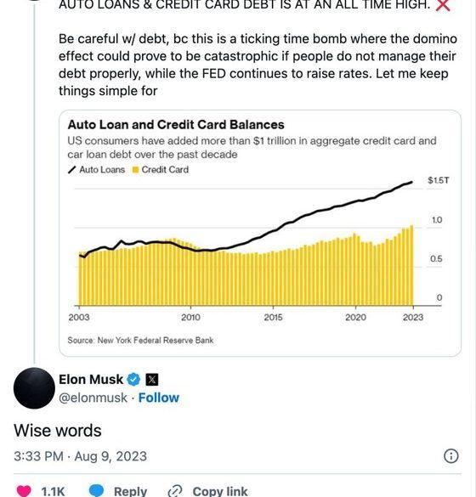
Task: Open Elon Musk's profile avatar
Action: pos(34,388)
